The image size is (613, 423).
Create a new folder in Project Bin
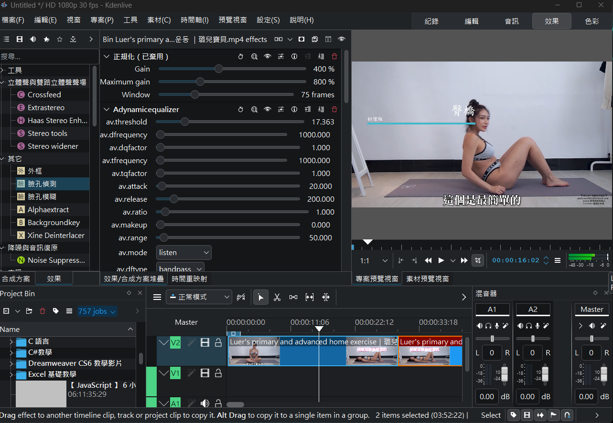(x=29, y=311)
